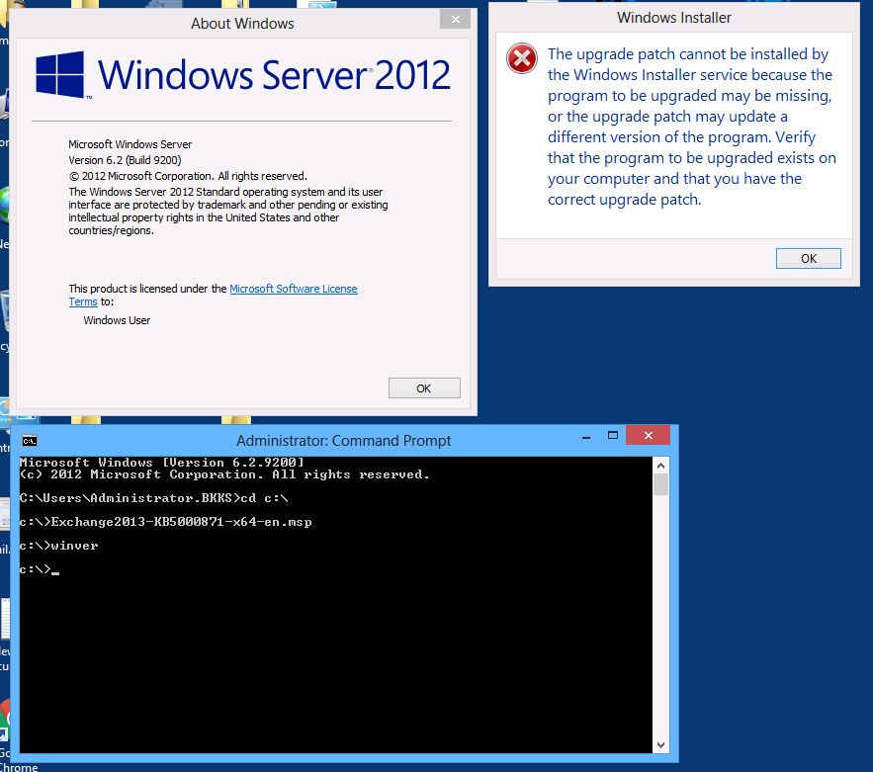Click OK in the About Windows dialog
The height and width of the screenshot is (772, 873).
click(424, 387)
